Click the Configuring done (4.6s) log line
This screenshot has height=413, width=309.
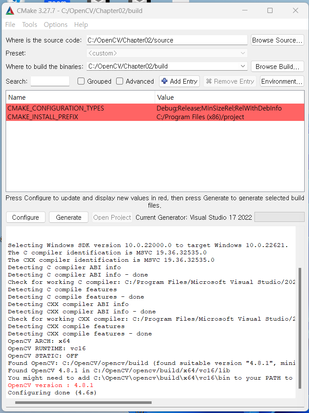[x=52, y=393]
